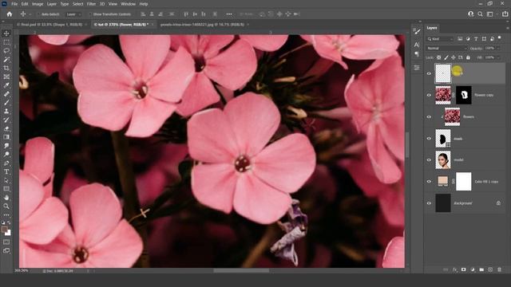
Task: Select the Crop tool
Action: tap(6, 68)
